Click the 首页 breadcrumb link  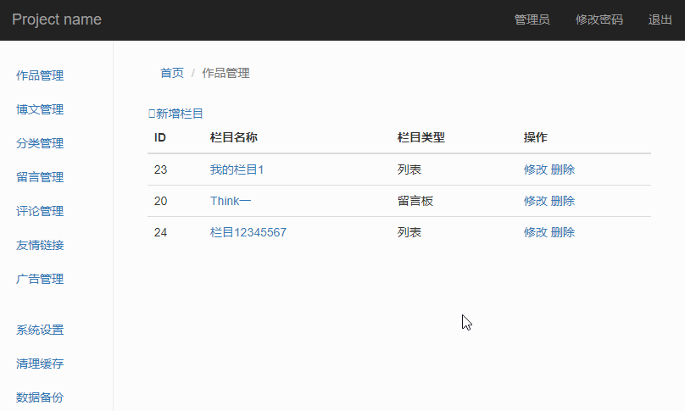tap(172, 73)
